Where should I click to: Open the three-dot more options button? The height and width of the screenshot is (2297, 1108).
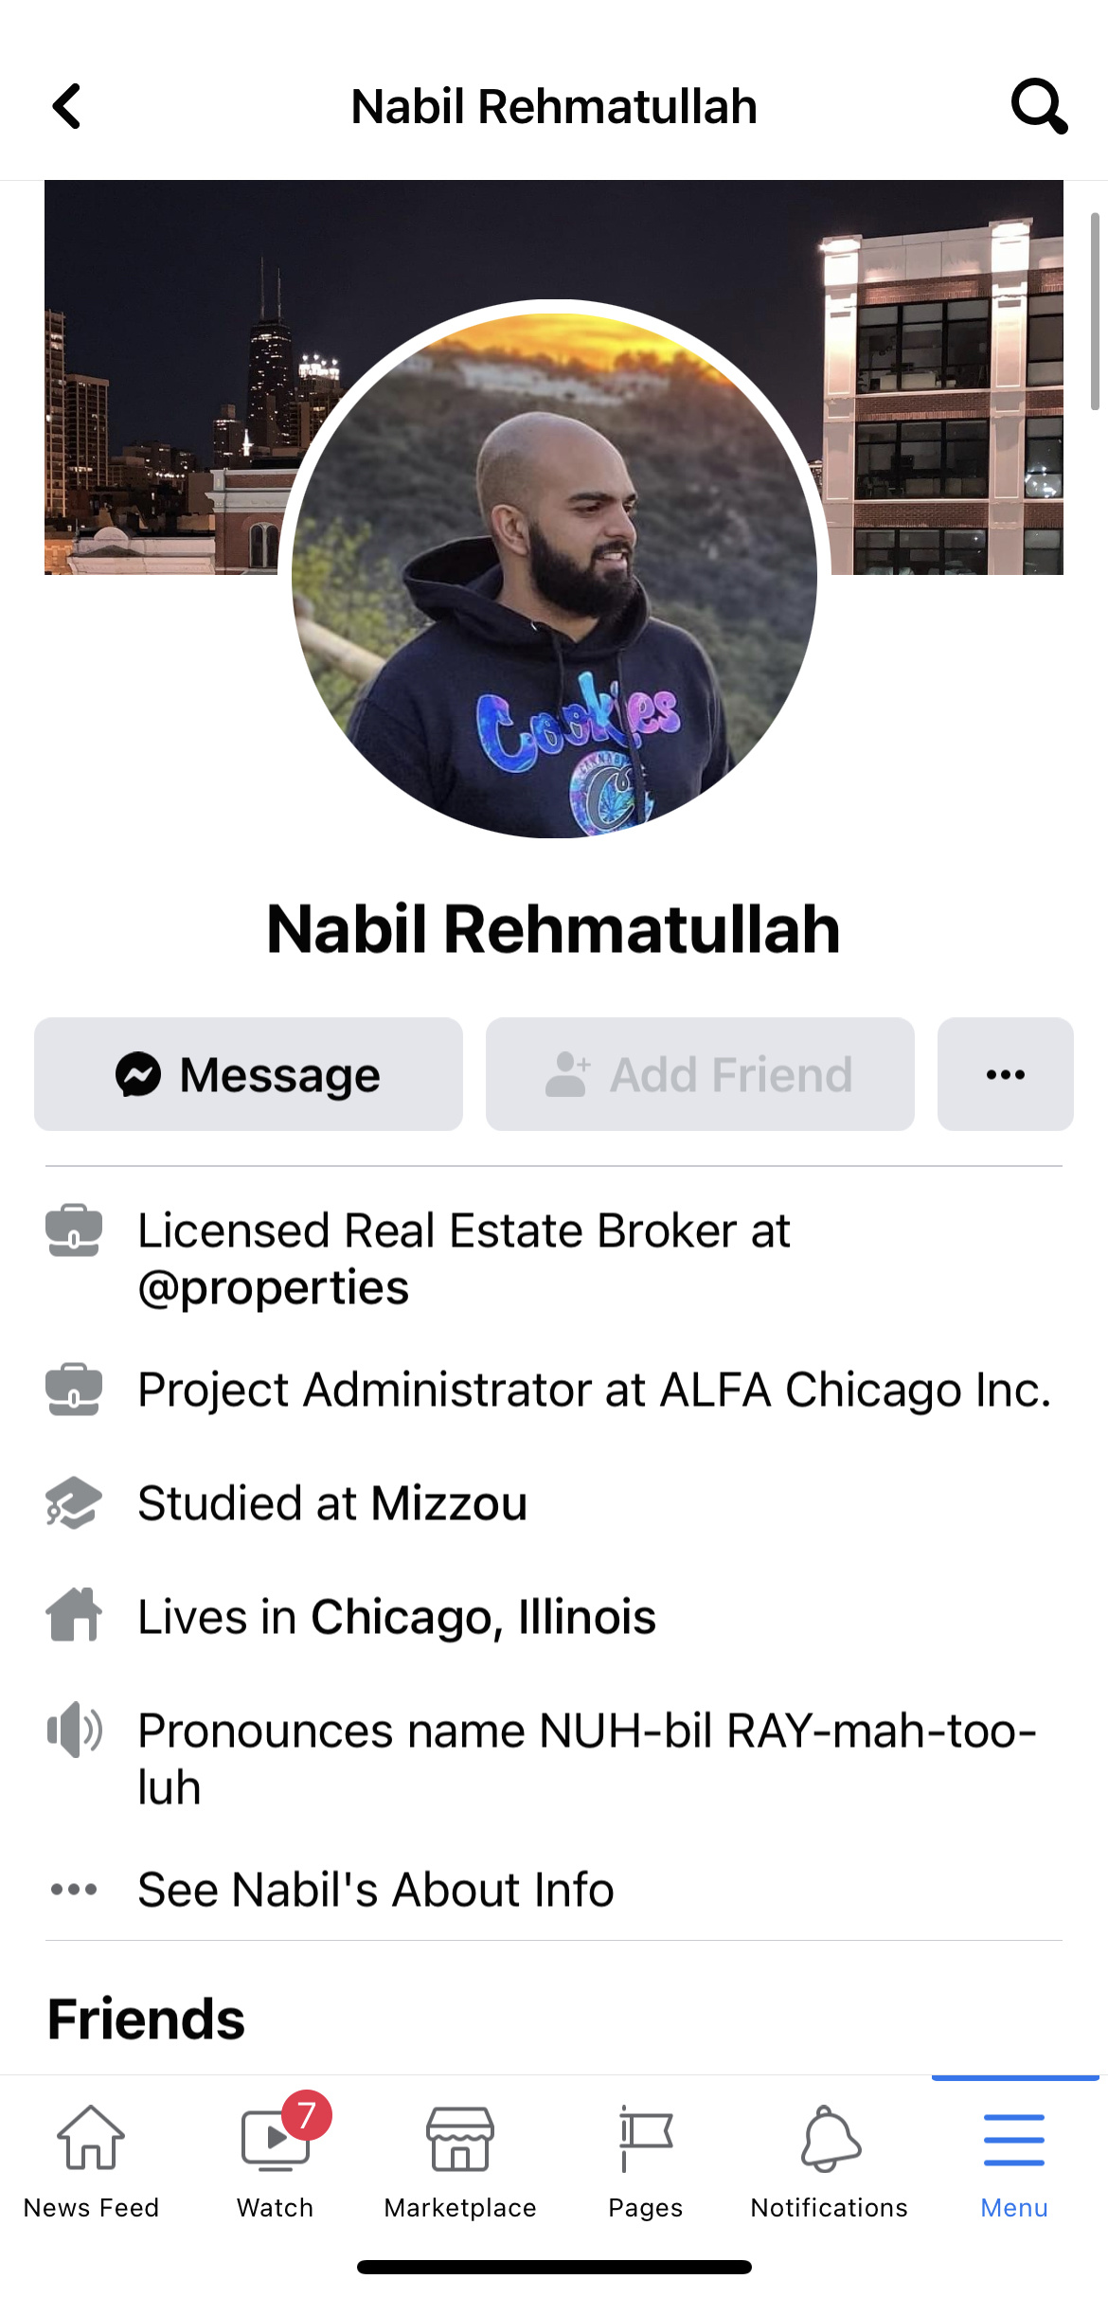coord(1006,1074)
